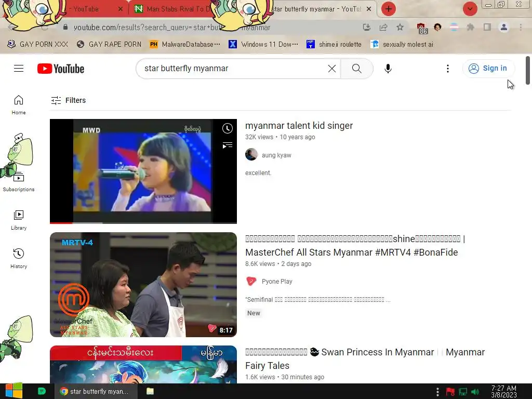Open the MalwareDatabase bookmark
Screen dimensions: 532x399
(x=185, y=44)
